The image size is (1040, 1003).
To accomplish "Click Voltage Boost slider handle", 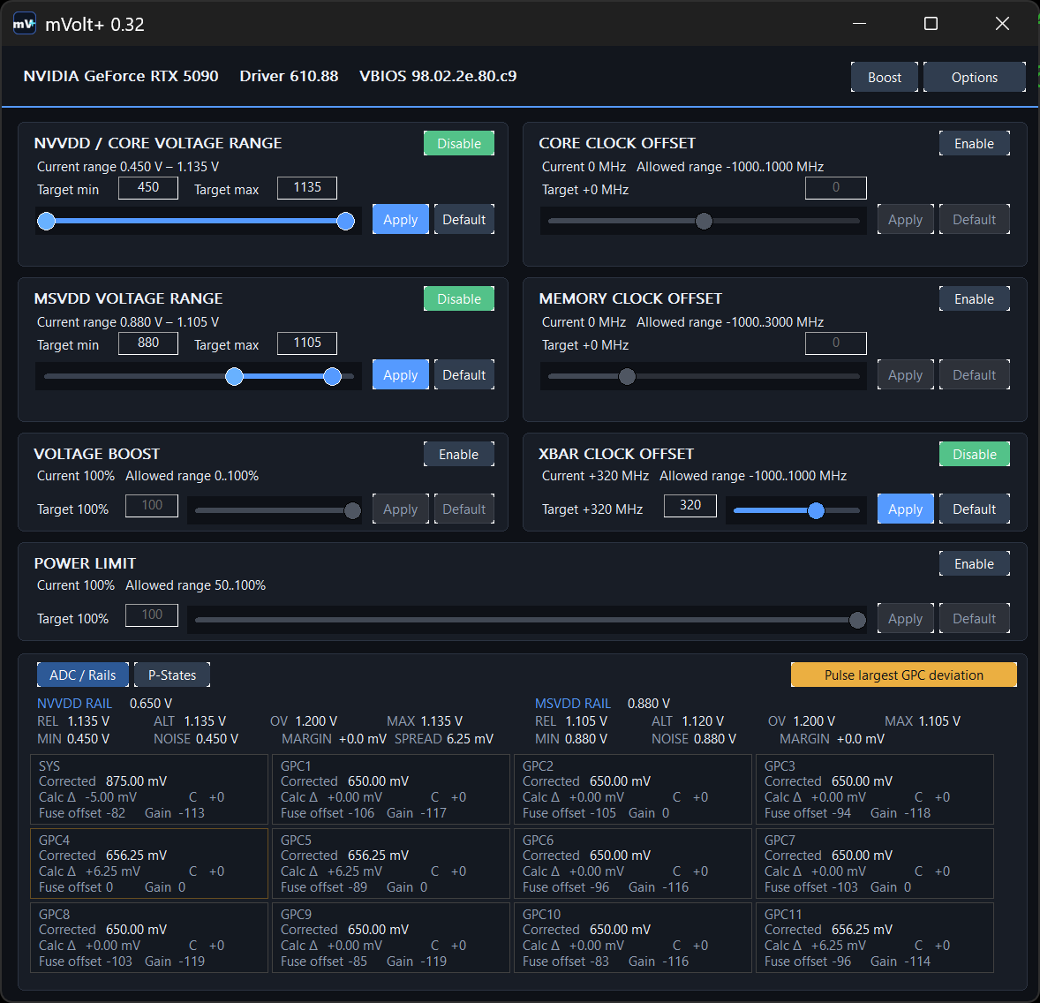I will [x=353, y=511].
